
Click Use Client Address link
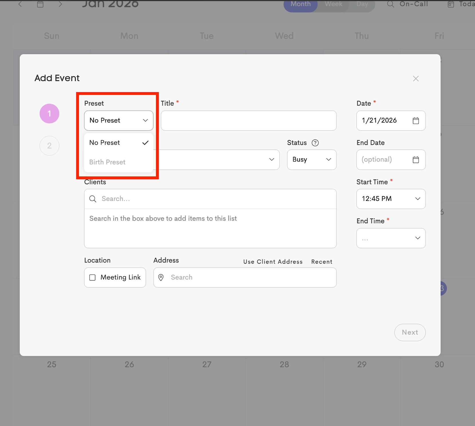(x=273, y=262)
